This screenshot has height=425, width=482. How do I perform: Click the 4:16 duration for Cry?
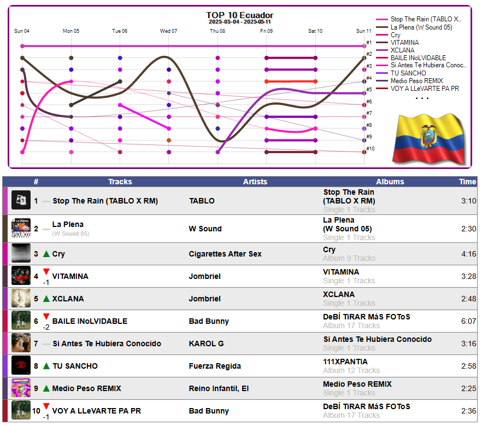pyautogui.click(x=468, y=254)
